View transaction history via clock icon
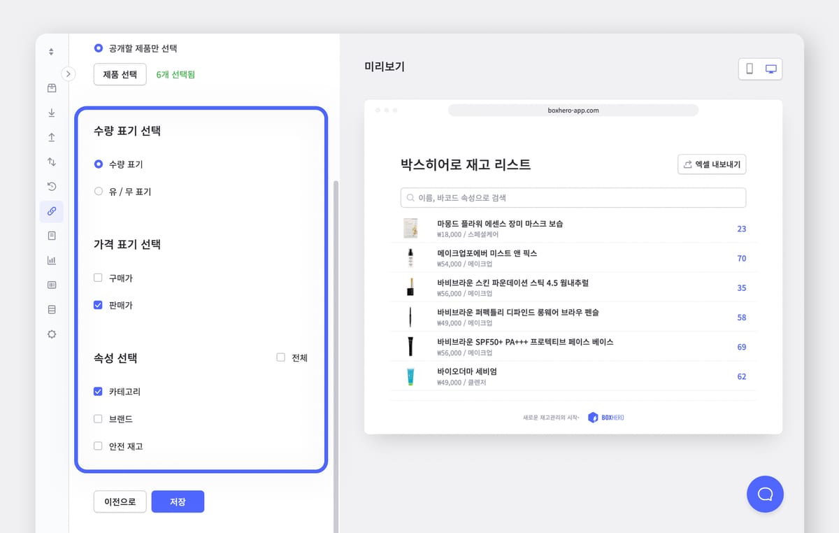The width and height of the screenshot is (839, 533). click(51, 186)
